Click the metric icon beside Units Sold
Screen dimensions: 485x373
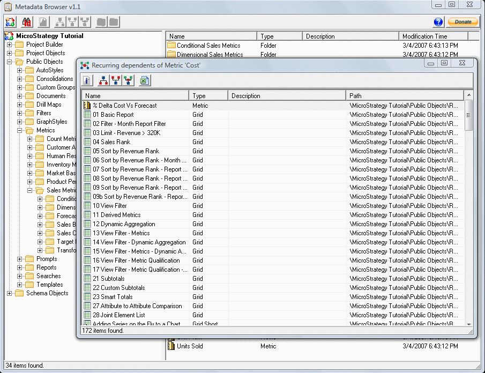(171, 346)
